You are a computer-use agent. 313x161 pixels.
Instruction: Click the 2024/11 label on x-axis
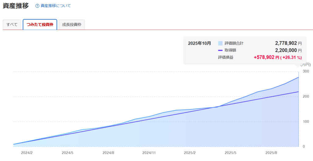[149, 152]
